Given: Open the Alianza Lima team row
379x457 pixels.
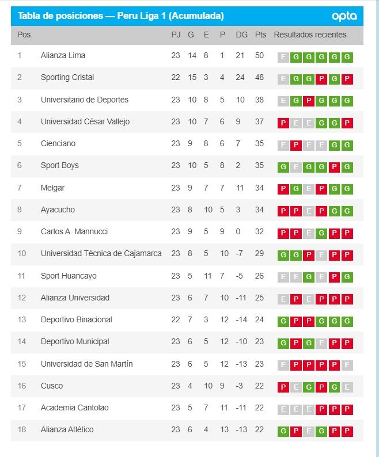Looking at the screenshot, I should pos(187,56).
